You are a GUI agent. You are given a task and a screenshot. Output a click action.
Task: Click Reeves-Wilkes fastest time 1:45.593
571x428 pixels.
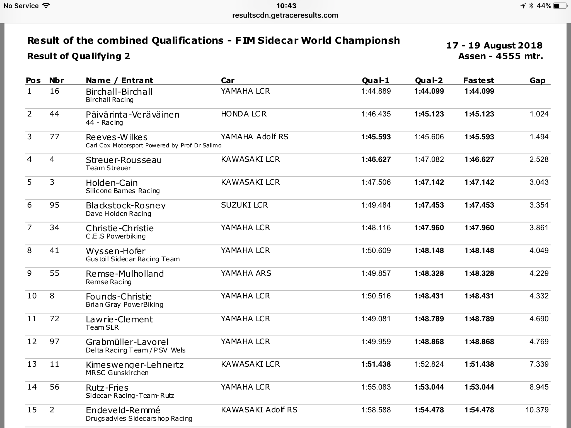479,137
